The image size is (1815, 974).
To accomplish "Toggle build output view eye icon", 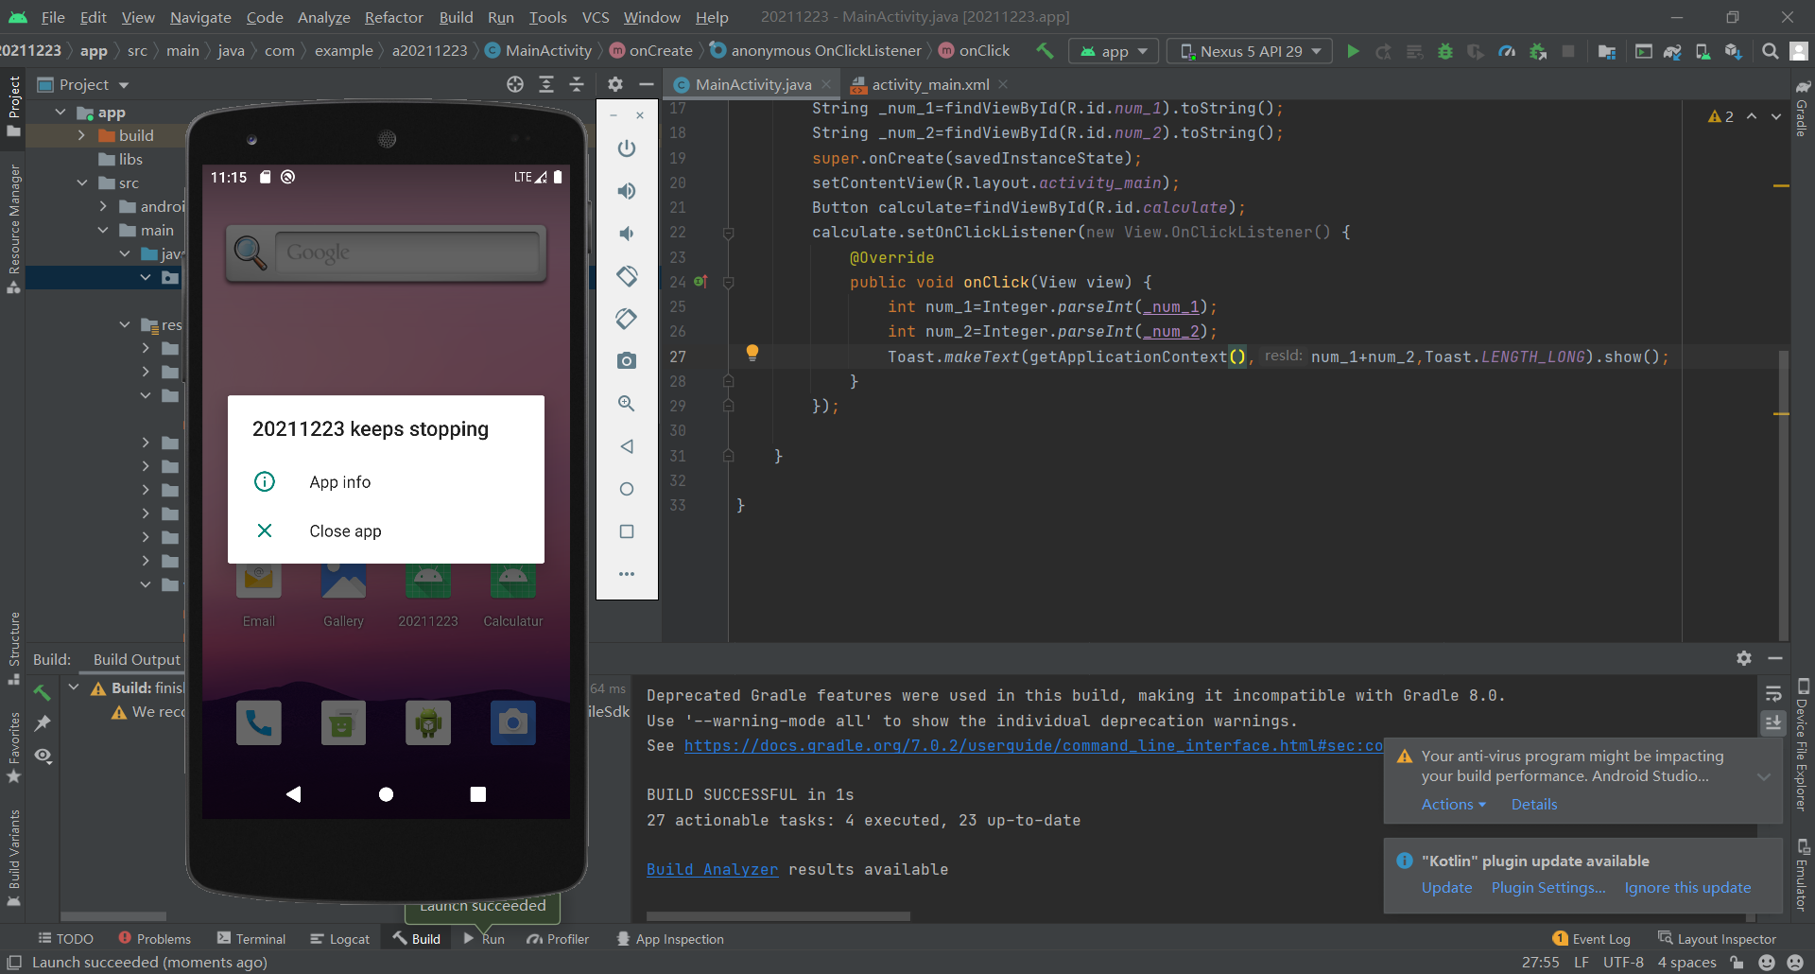I will (43, 756).
